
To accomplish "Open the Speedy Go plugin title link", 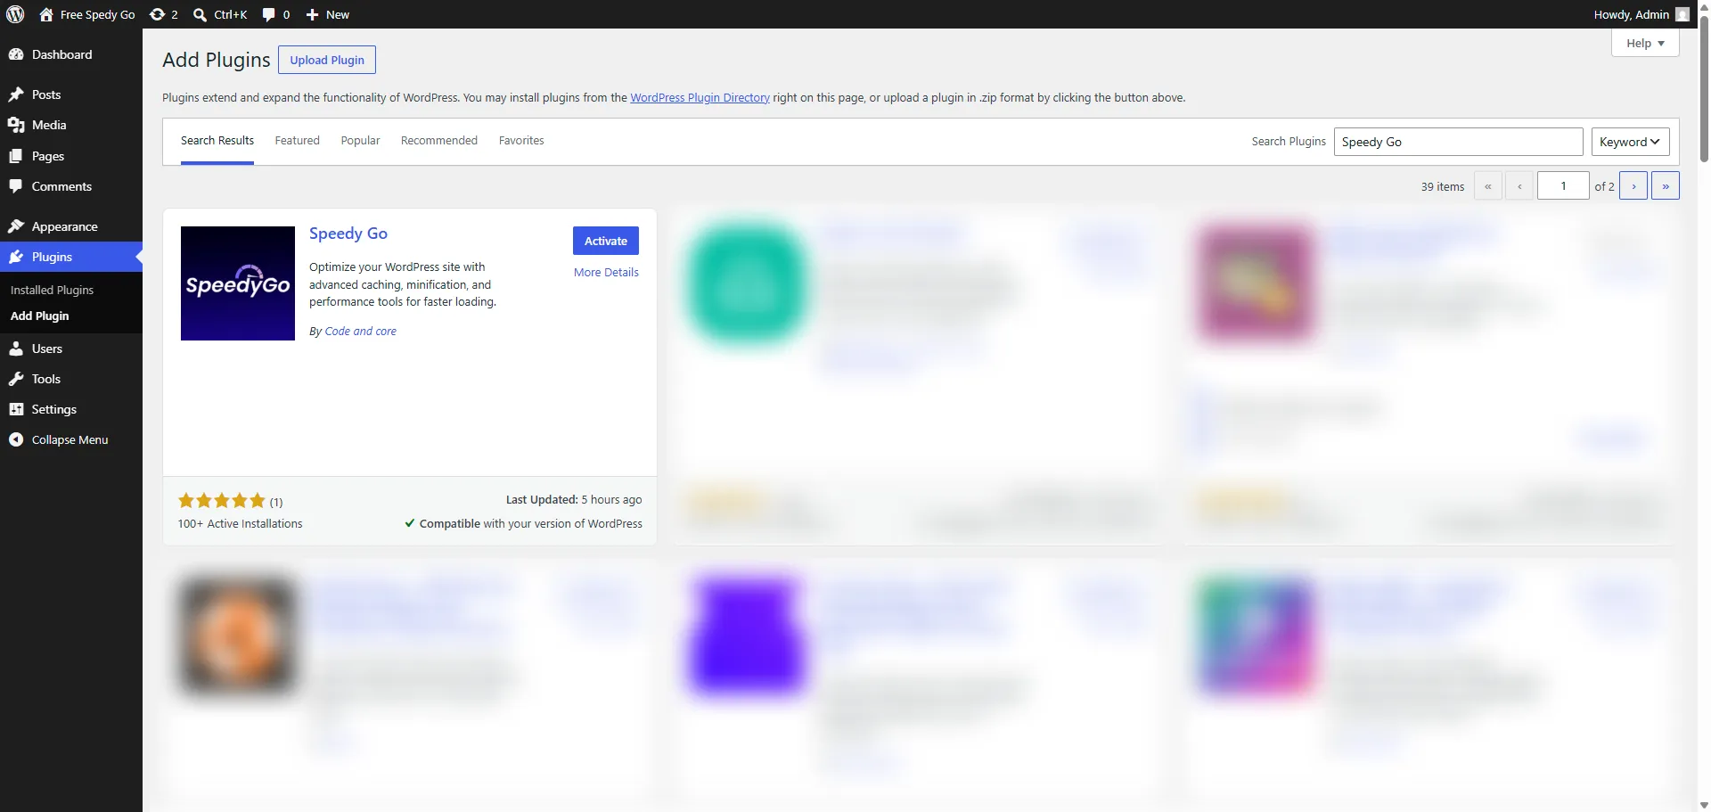I will (x=348, y=234).
